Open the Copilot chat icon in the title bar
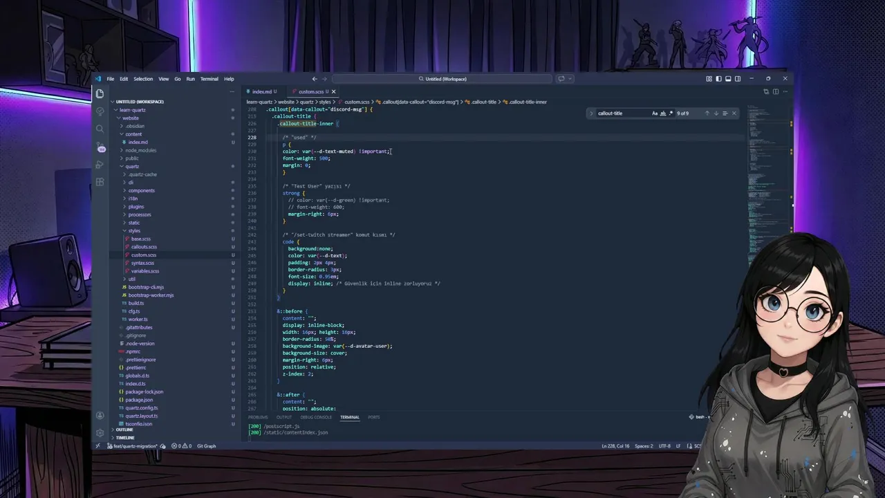The height and width of the screenshot is (498, 885). click(x=561, y=79)
